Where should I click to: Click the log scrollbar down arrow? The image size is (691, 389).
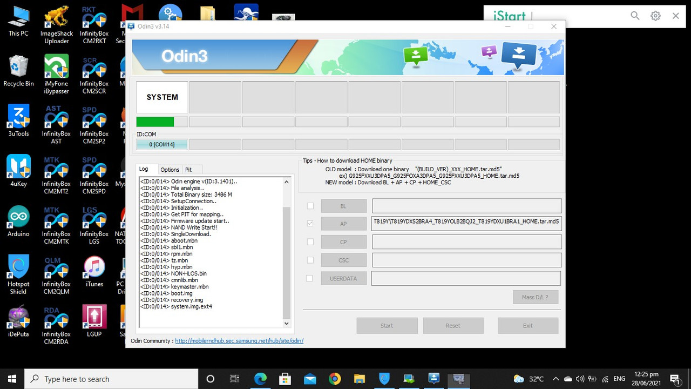point(287,323)
